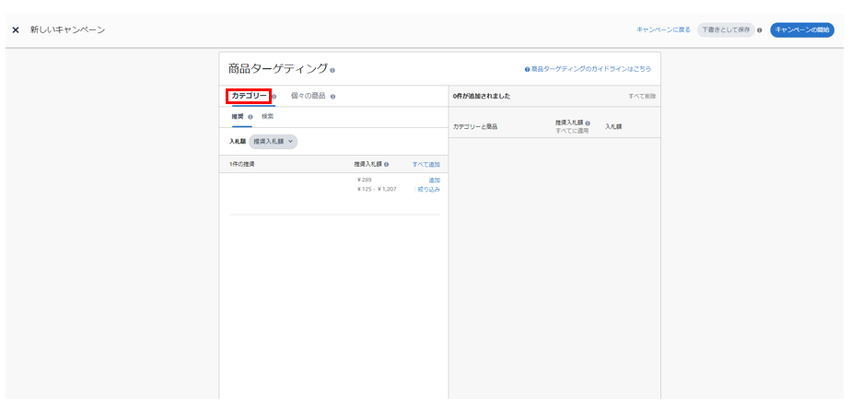Select the カテゴリー tab
Image resolution: width=851 pixels, height=410 pixels.
click(249, 96)
